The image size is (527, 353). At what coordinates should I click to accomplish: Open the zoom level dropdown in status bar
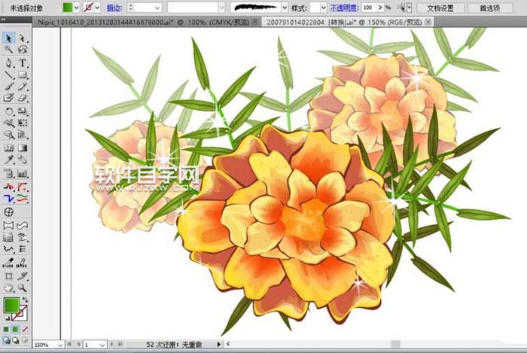(59, 345)
